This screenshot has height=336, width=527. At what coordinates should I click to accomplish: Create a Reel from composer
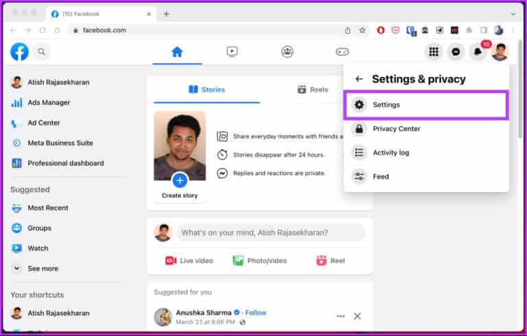(330, 261)
